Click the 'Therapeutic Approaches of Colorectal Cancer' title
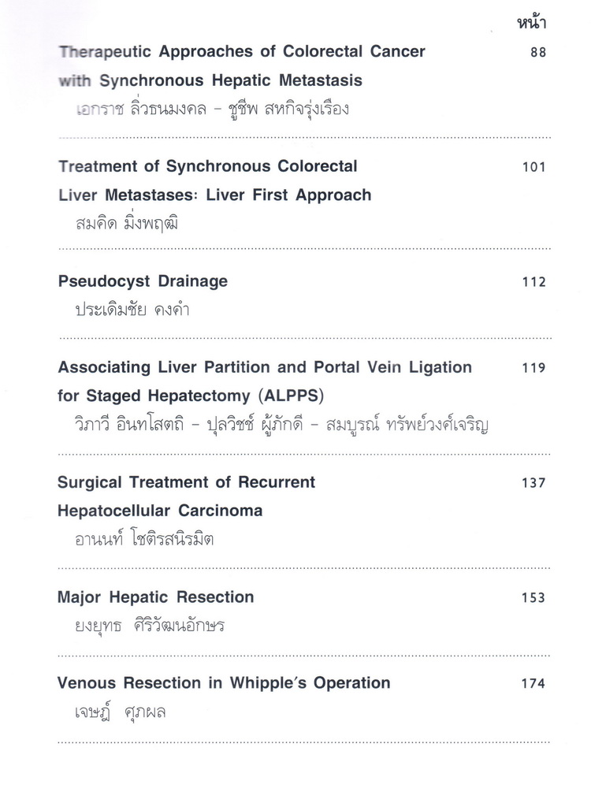The width and height of the screenshot is (591, 788). pyautogui.click(x=242, y=52)
